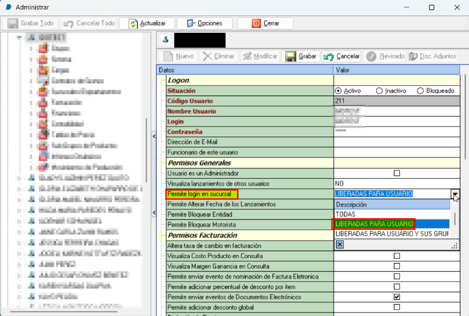Select the Permite Bloquear Motorista row
The width and height of the screenshot is (469, 316).
point(250,225)
